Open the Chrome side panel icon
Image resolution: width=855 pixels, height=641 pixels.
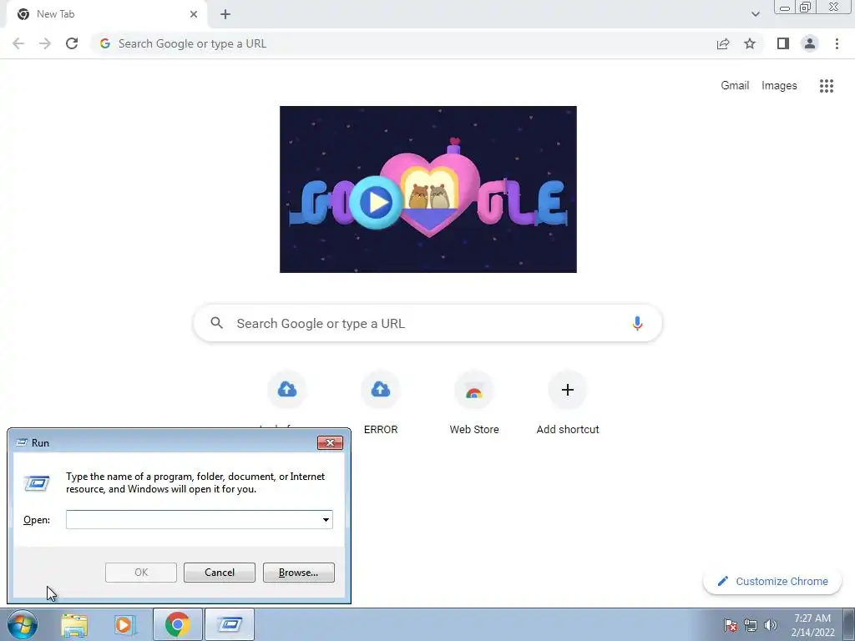(783, 43)
